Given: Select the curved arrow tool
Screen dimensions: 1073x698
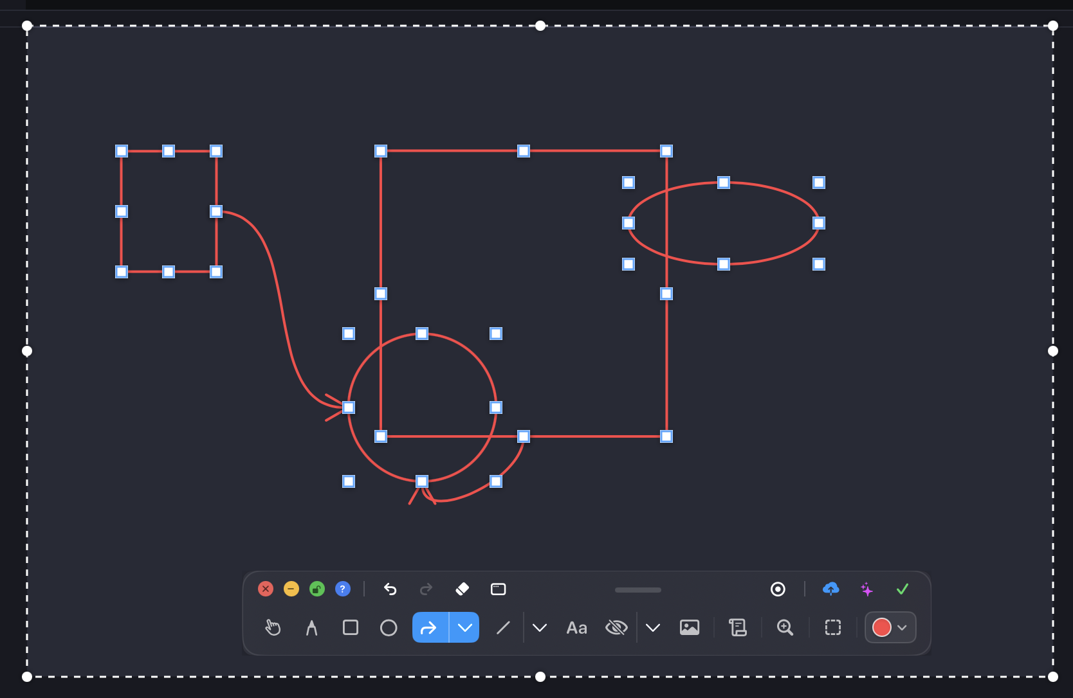Looking at the screenshot, I should [x=430, y=627].
